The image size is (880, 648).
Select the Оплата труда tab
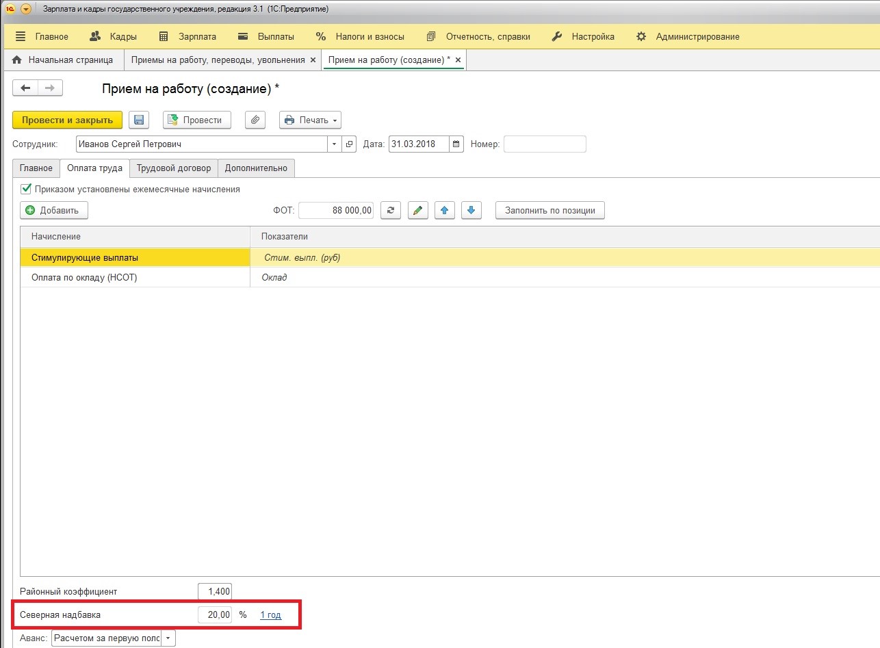[94, 168]
